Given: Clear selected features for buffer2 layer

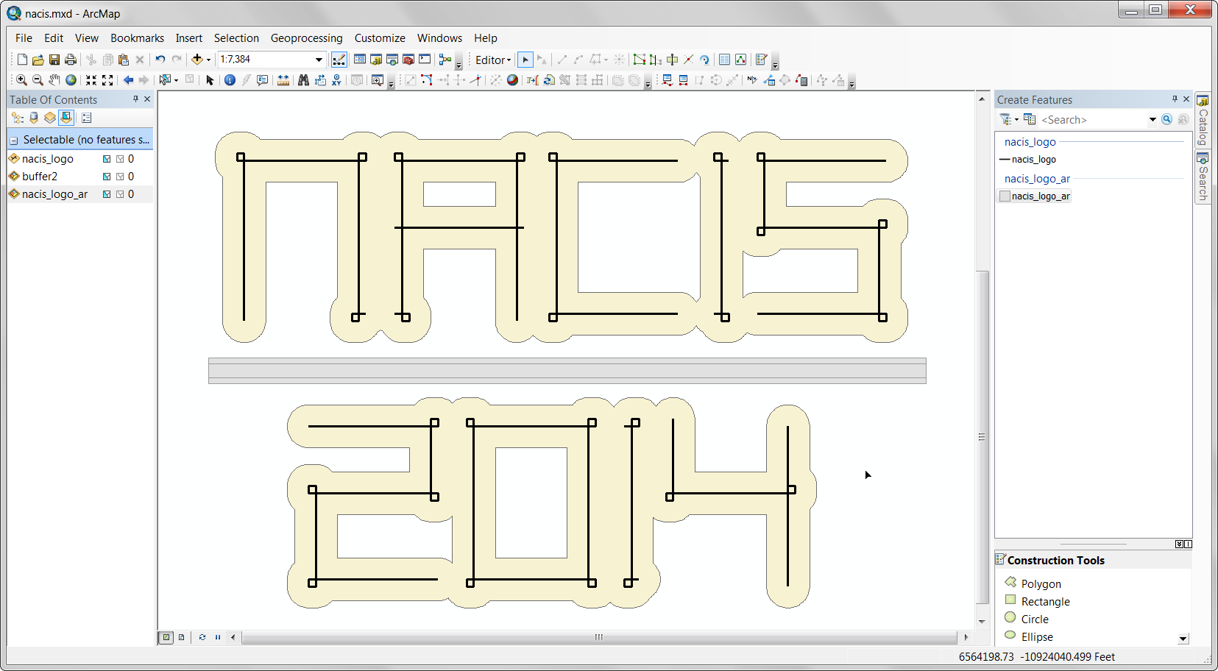Looking at the screenshot, I should pos(120,177).
